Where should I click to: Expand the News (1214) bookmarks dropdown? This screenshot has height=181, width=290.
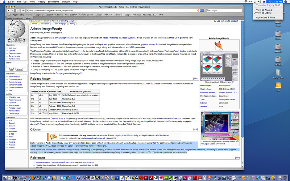tap(71, 15)
